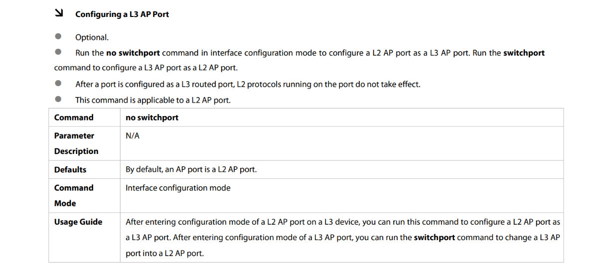Click the bullet before 'This command is applicable'
This screenshot has height=270, width=598.
pos(58,99)
